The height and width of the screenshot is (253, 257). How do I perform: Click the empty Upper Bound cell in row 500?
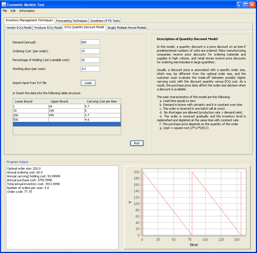[66, 120]
